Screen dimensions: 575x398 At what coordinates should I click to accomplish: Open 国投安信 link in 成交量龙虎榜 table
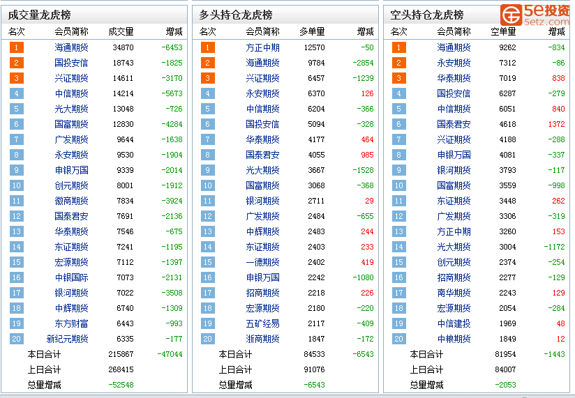coord(71,63)
